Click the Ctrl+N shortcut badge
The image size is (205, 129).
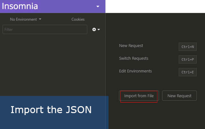point(188,47)
